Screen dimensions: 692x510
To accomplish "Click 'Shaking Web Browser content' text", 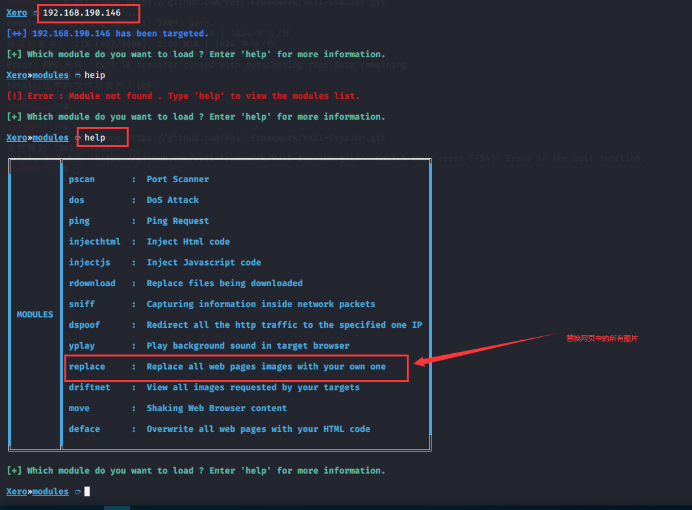I will [x=216, y=409].
